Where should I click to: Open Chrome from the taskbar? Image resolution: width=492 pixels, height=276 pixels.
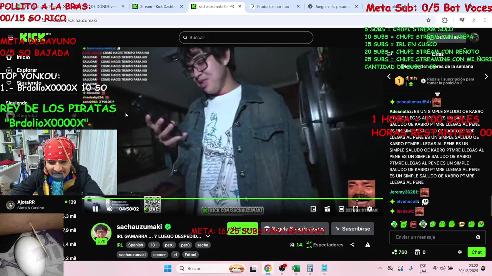point(268,268)
